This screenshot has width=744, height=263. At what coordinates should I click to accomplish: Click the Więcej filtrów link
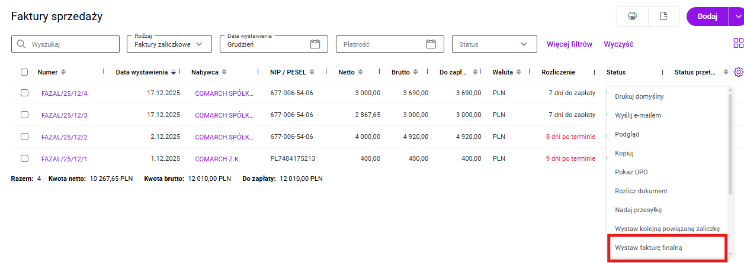(x=569, y=44)
